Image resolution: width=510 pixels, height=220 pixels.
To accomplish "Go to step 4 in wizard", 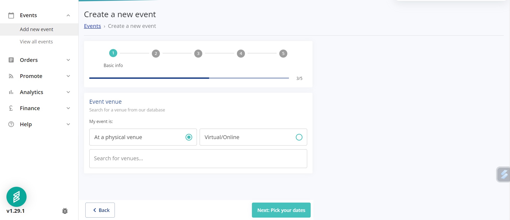I will (x=241, y=54).
